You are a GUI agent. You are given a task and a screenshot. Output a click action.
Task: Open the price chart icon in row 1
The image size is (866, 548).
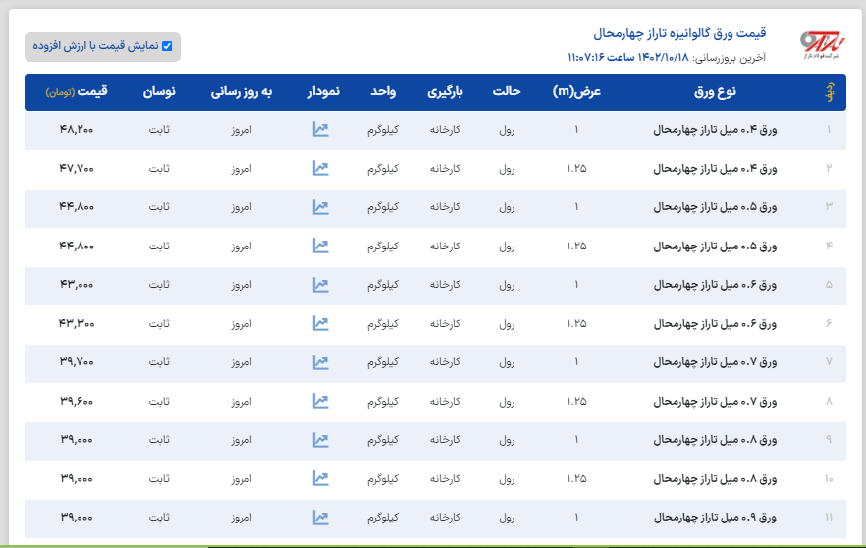pyautogui.click(x=320, y=129)
